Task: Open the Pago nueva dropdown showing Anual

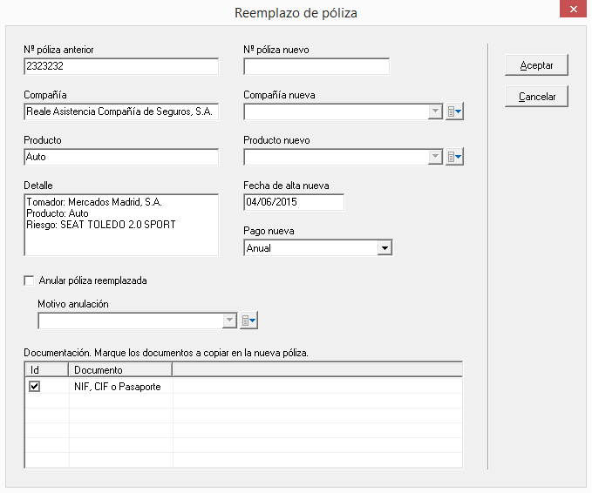Action: pos(384,248)
